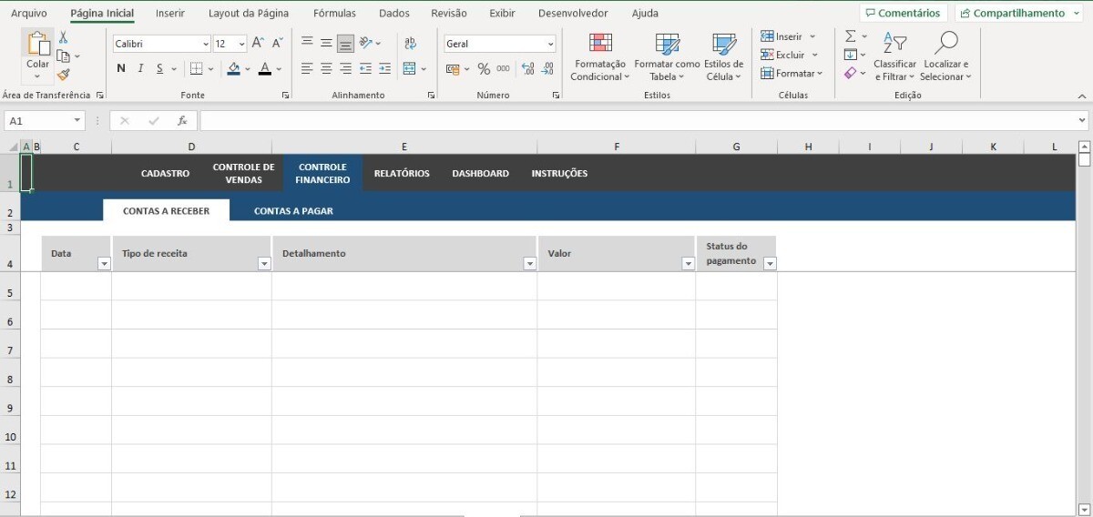Click the Cut scissors icon
The height and width of the screenshot is (517, 1093).
(63, 37)
